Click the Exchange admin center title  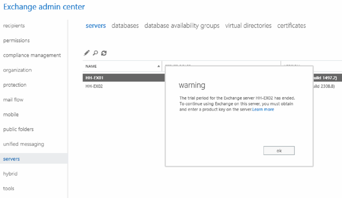coord(44,7)
